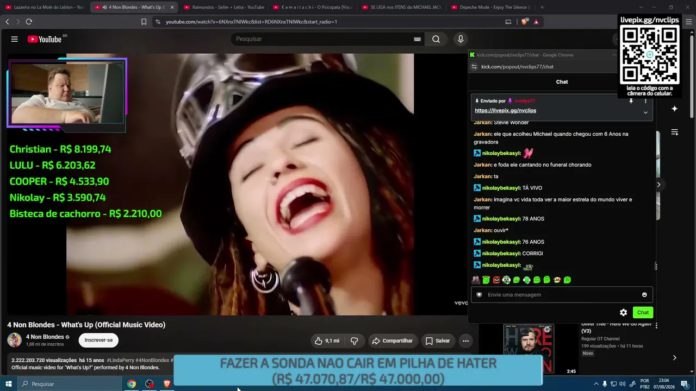Switch to Lazanha no La Mole tab
This screenshot has width=696, height=391.
click(45, 7)
